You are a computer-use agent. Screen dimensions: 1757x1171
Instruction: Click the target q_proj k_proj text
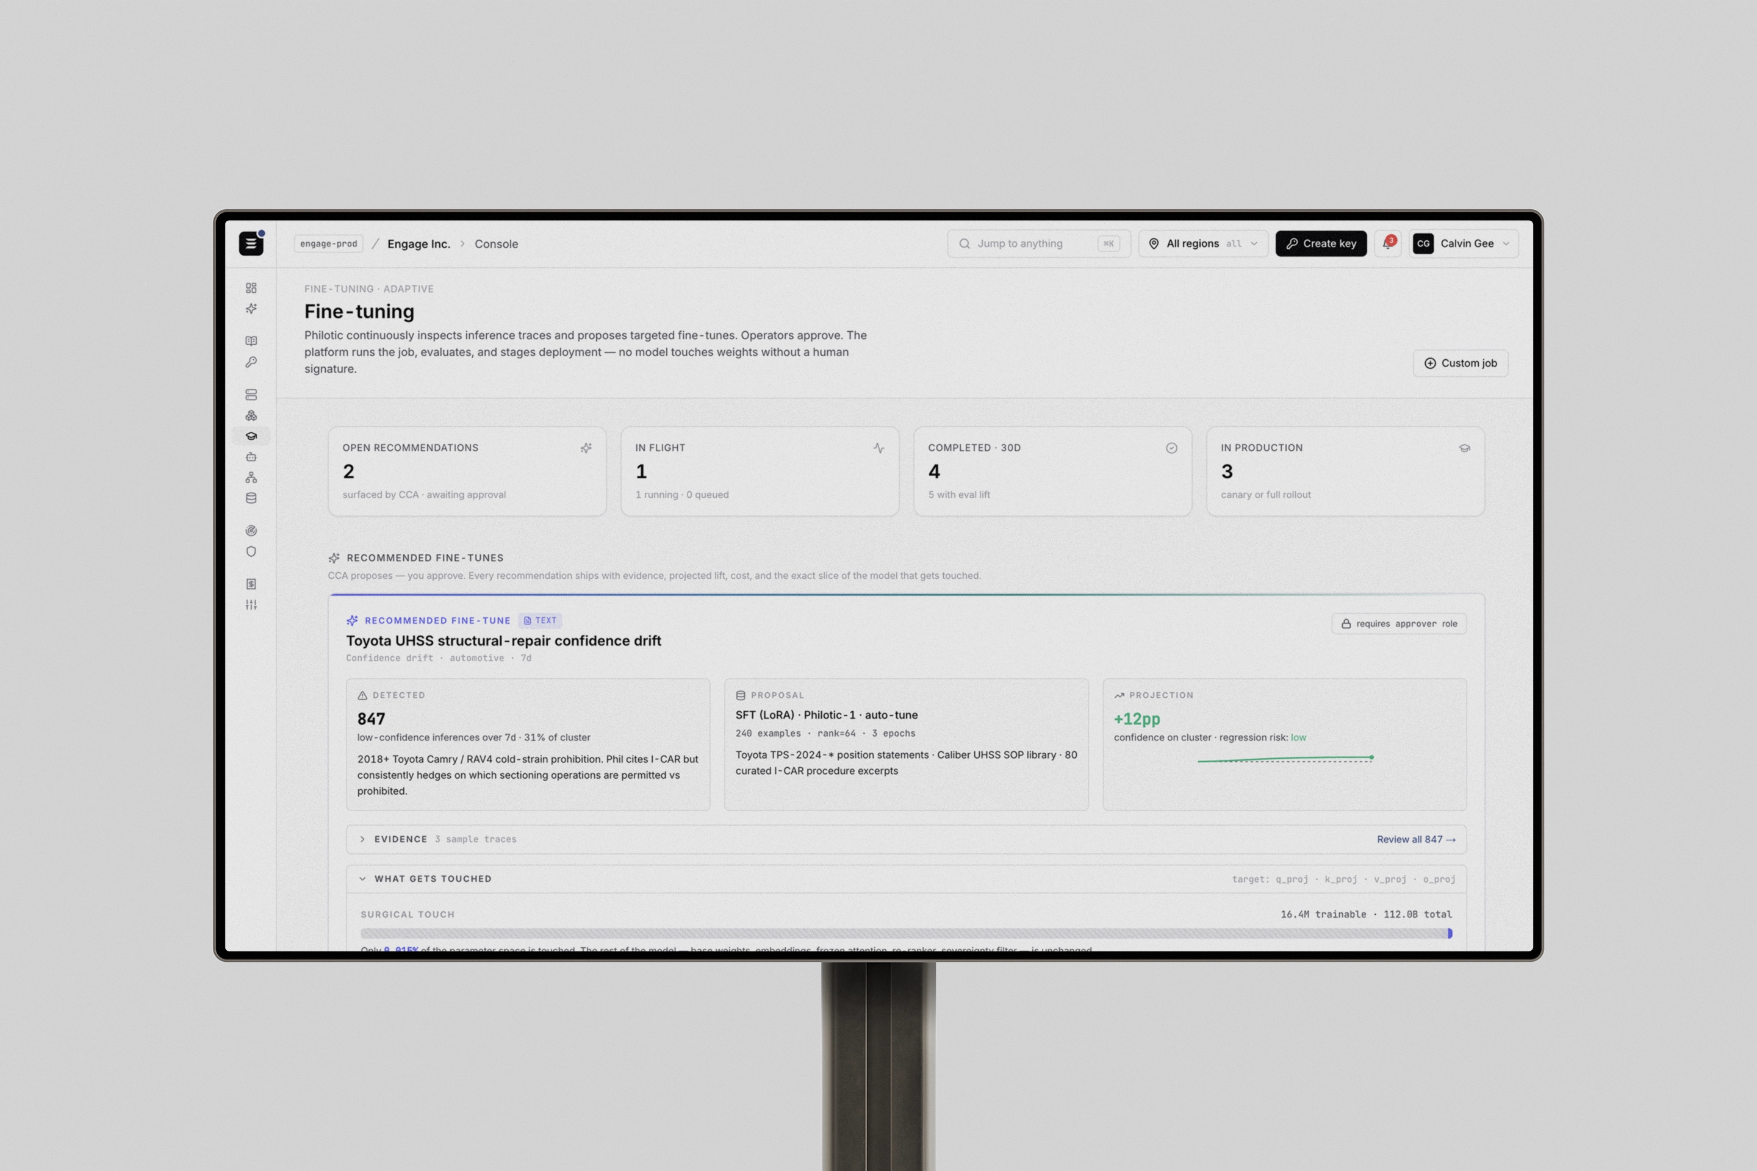pyautogui.click(x=1343, y=879)
